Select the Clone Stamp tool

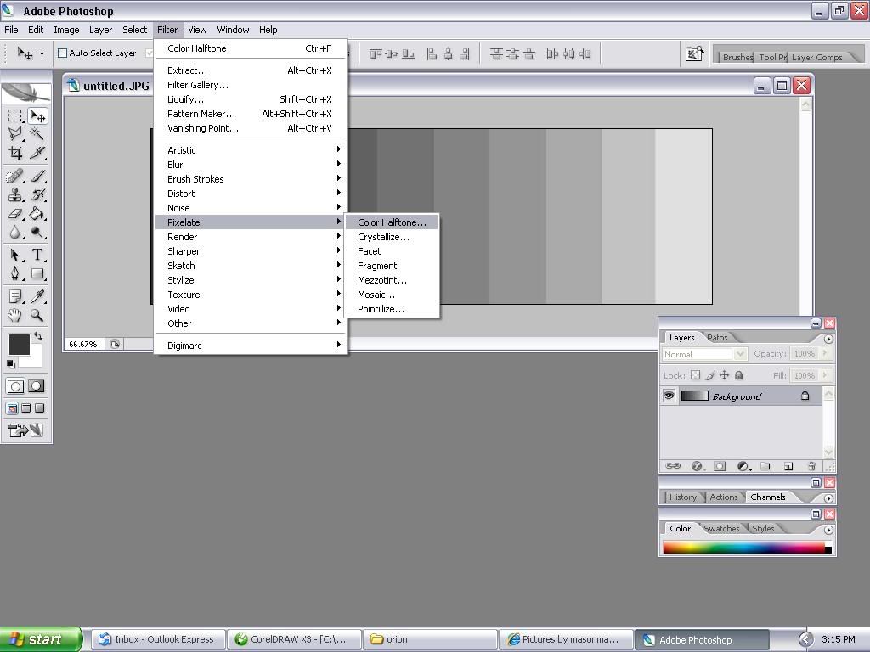point(15,194)
